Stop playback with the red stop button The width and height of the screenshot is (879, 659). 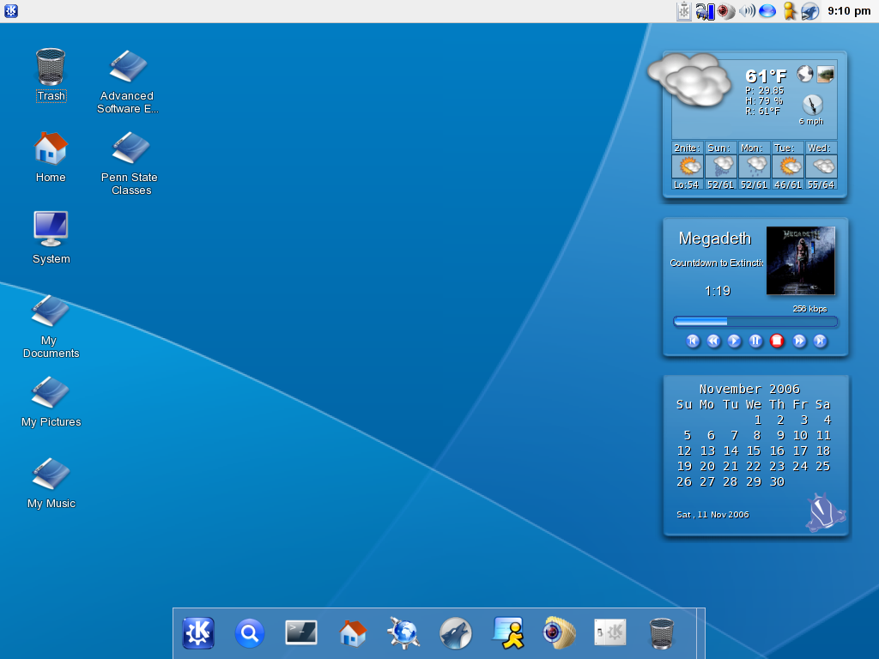[x=777, y=341]
